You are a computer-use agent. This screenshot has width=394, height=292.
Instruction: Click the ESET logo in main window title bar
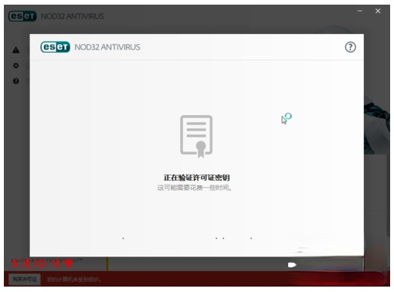[x=22, y=16]
